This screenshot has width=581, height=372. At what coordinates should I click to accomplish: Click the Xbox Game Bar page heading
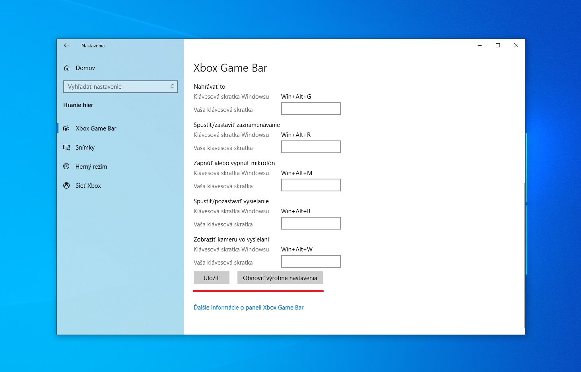(x=230, y=68)
